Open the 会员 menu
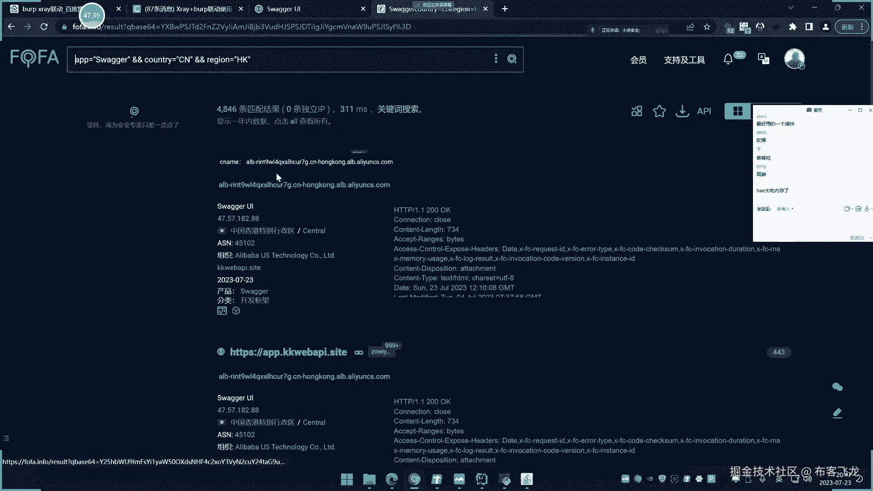Image resolution: width=873 pixels, height=491 pixels. click(x=638, y=60)
